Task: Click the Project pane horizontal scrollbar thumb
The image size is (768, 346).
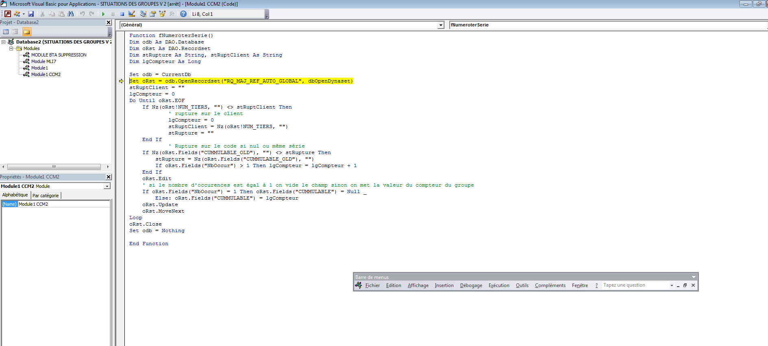Action: (x=54, y=167)
